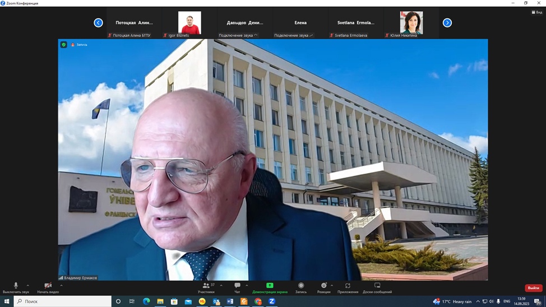Mute the microphone in Zoom toolbar
This screenshot has height=307, width=546.
point(16,286)
